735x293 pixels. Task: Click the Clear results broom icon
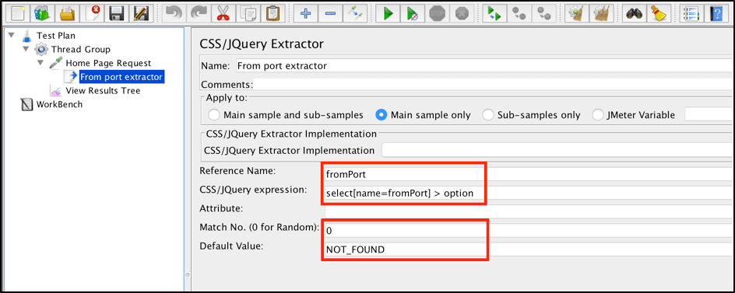click(x=577, y=13)
